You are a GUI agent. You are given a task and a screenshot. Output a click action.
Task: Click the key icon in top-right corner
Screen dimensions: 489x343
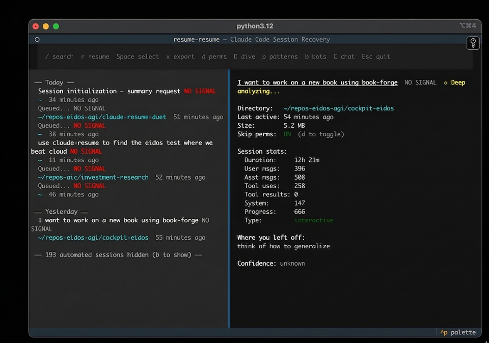[473, 43]
